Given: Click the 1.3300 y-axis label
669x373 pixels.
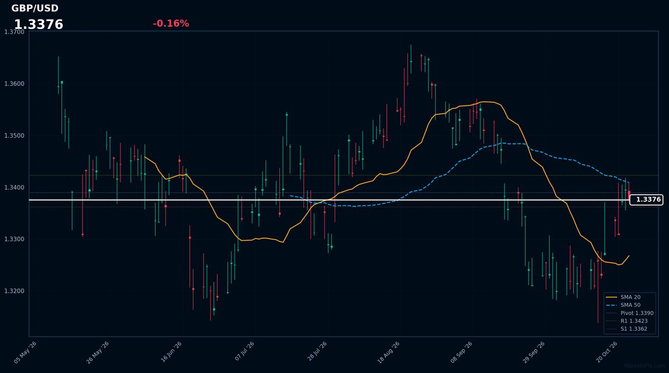Looking at the screenshot, I should tap(14, 240).
